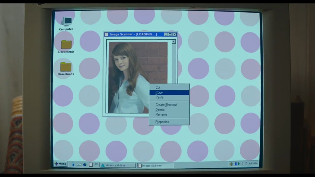Image resolution: width=315 pixels, height=177 pixels.
Task: Click the blue globe quick-launch icon
Action: coord(85,165)
